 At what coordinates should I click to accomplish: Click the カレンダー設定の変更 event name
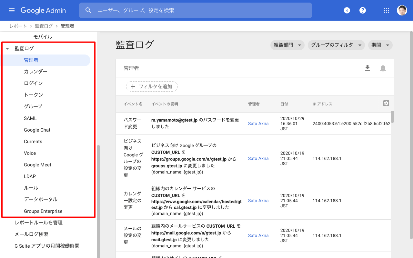tap(133, 200)
